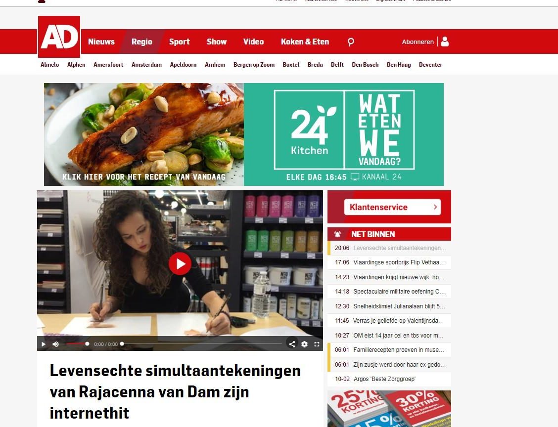
Task: Select Amsterdam in the region list
Action: (146, 65)
